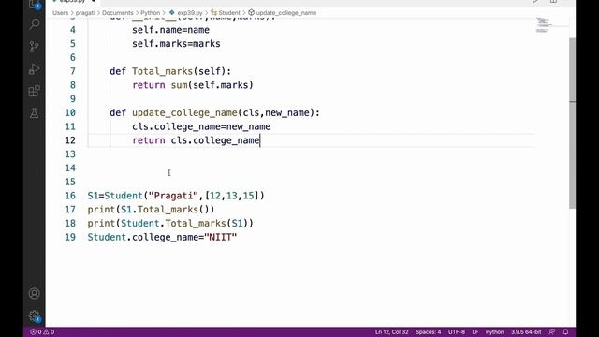Viewport: 599px width, 337px height.
Task: Click the pragati breadcrumb
Action: tap(85, 13)
